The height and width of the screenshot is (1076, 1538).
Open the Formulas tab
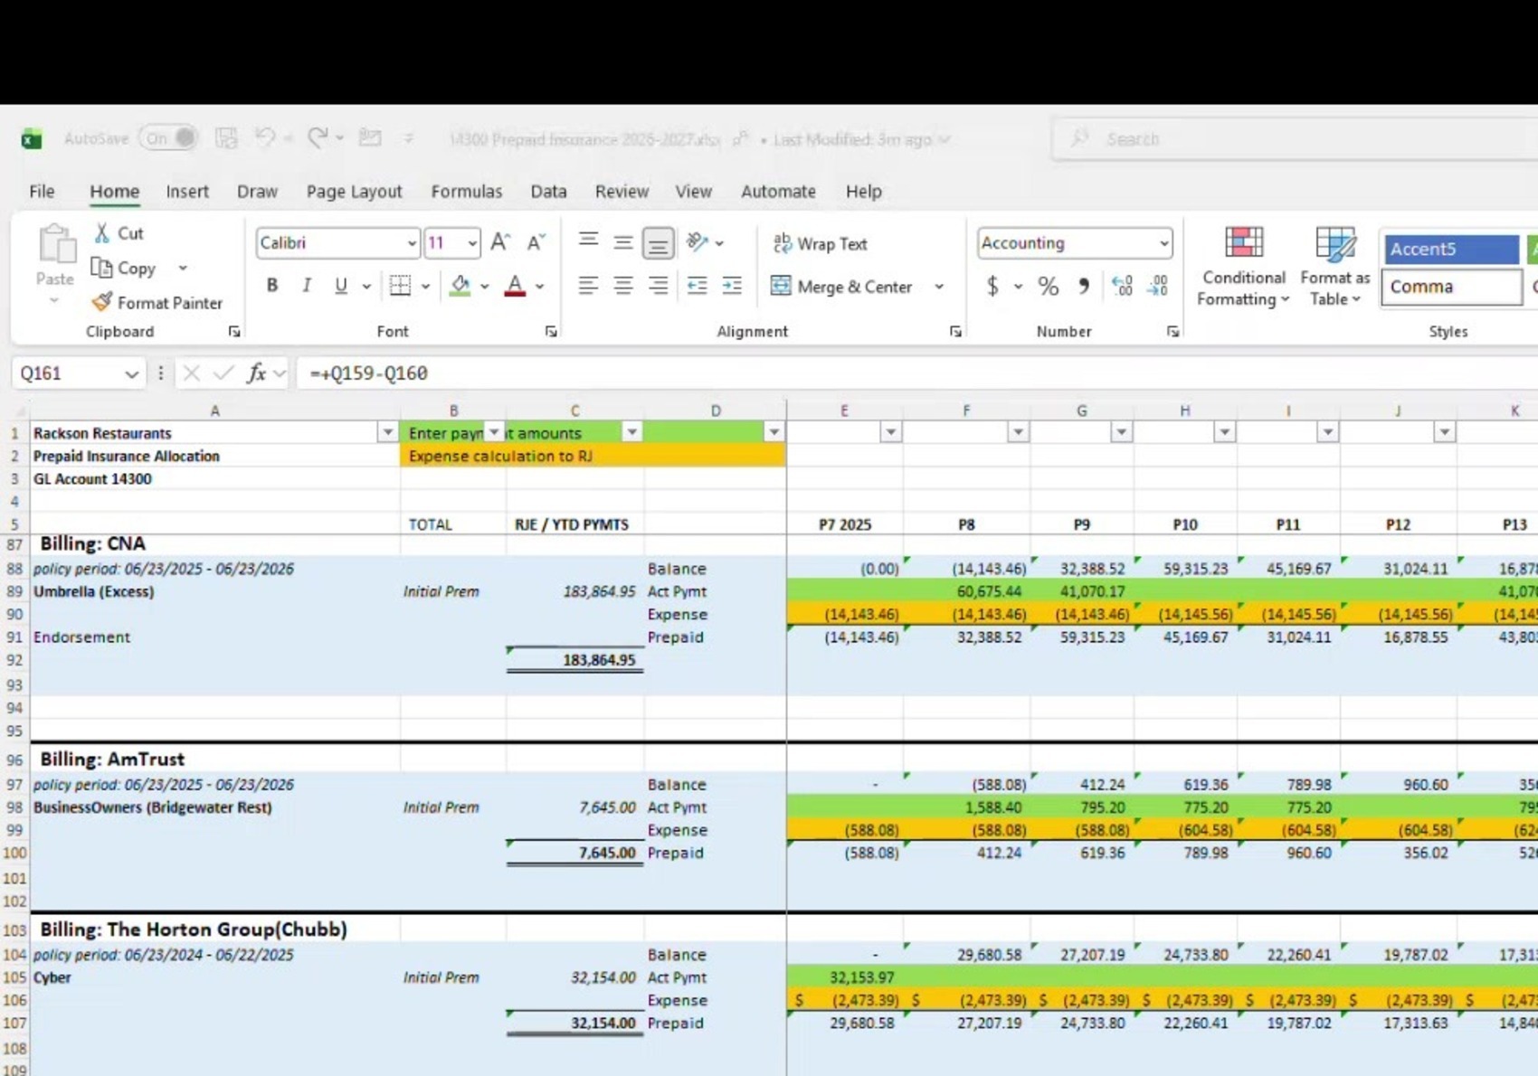(466, 192)
